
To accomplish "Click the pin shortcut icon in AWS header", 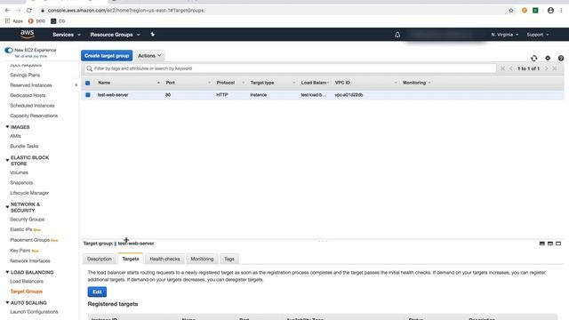I will (x=152, y=34).
